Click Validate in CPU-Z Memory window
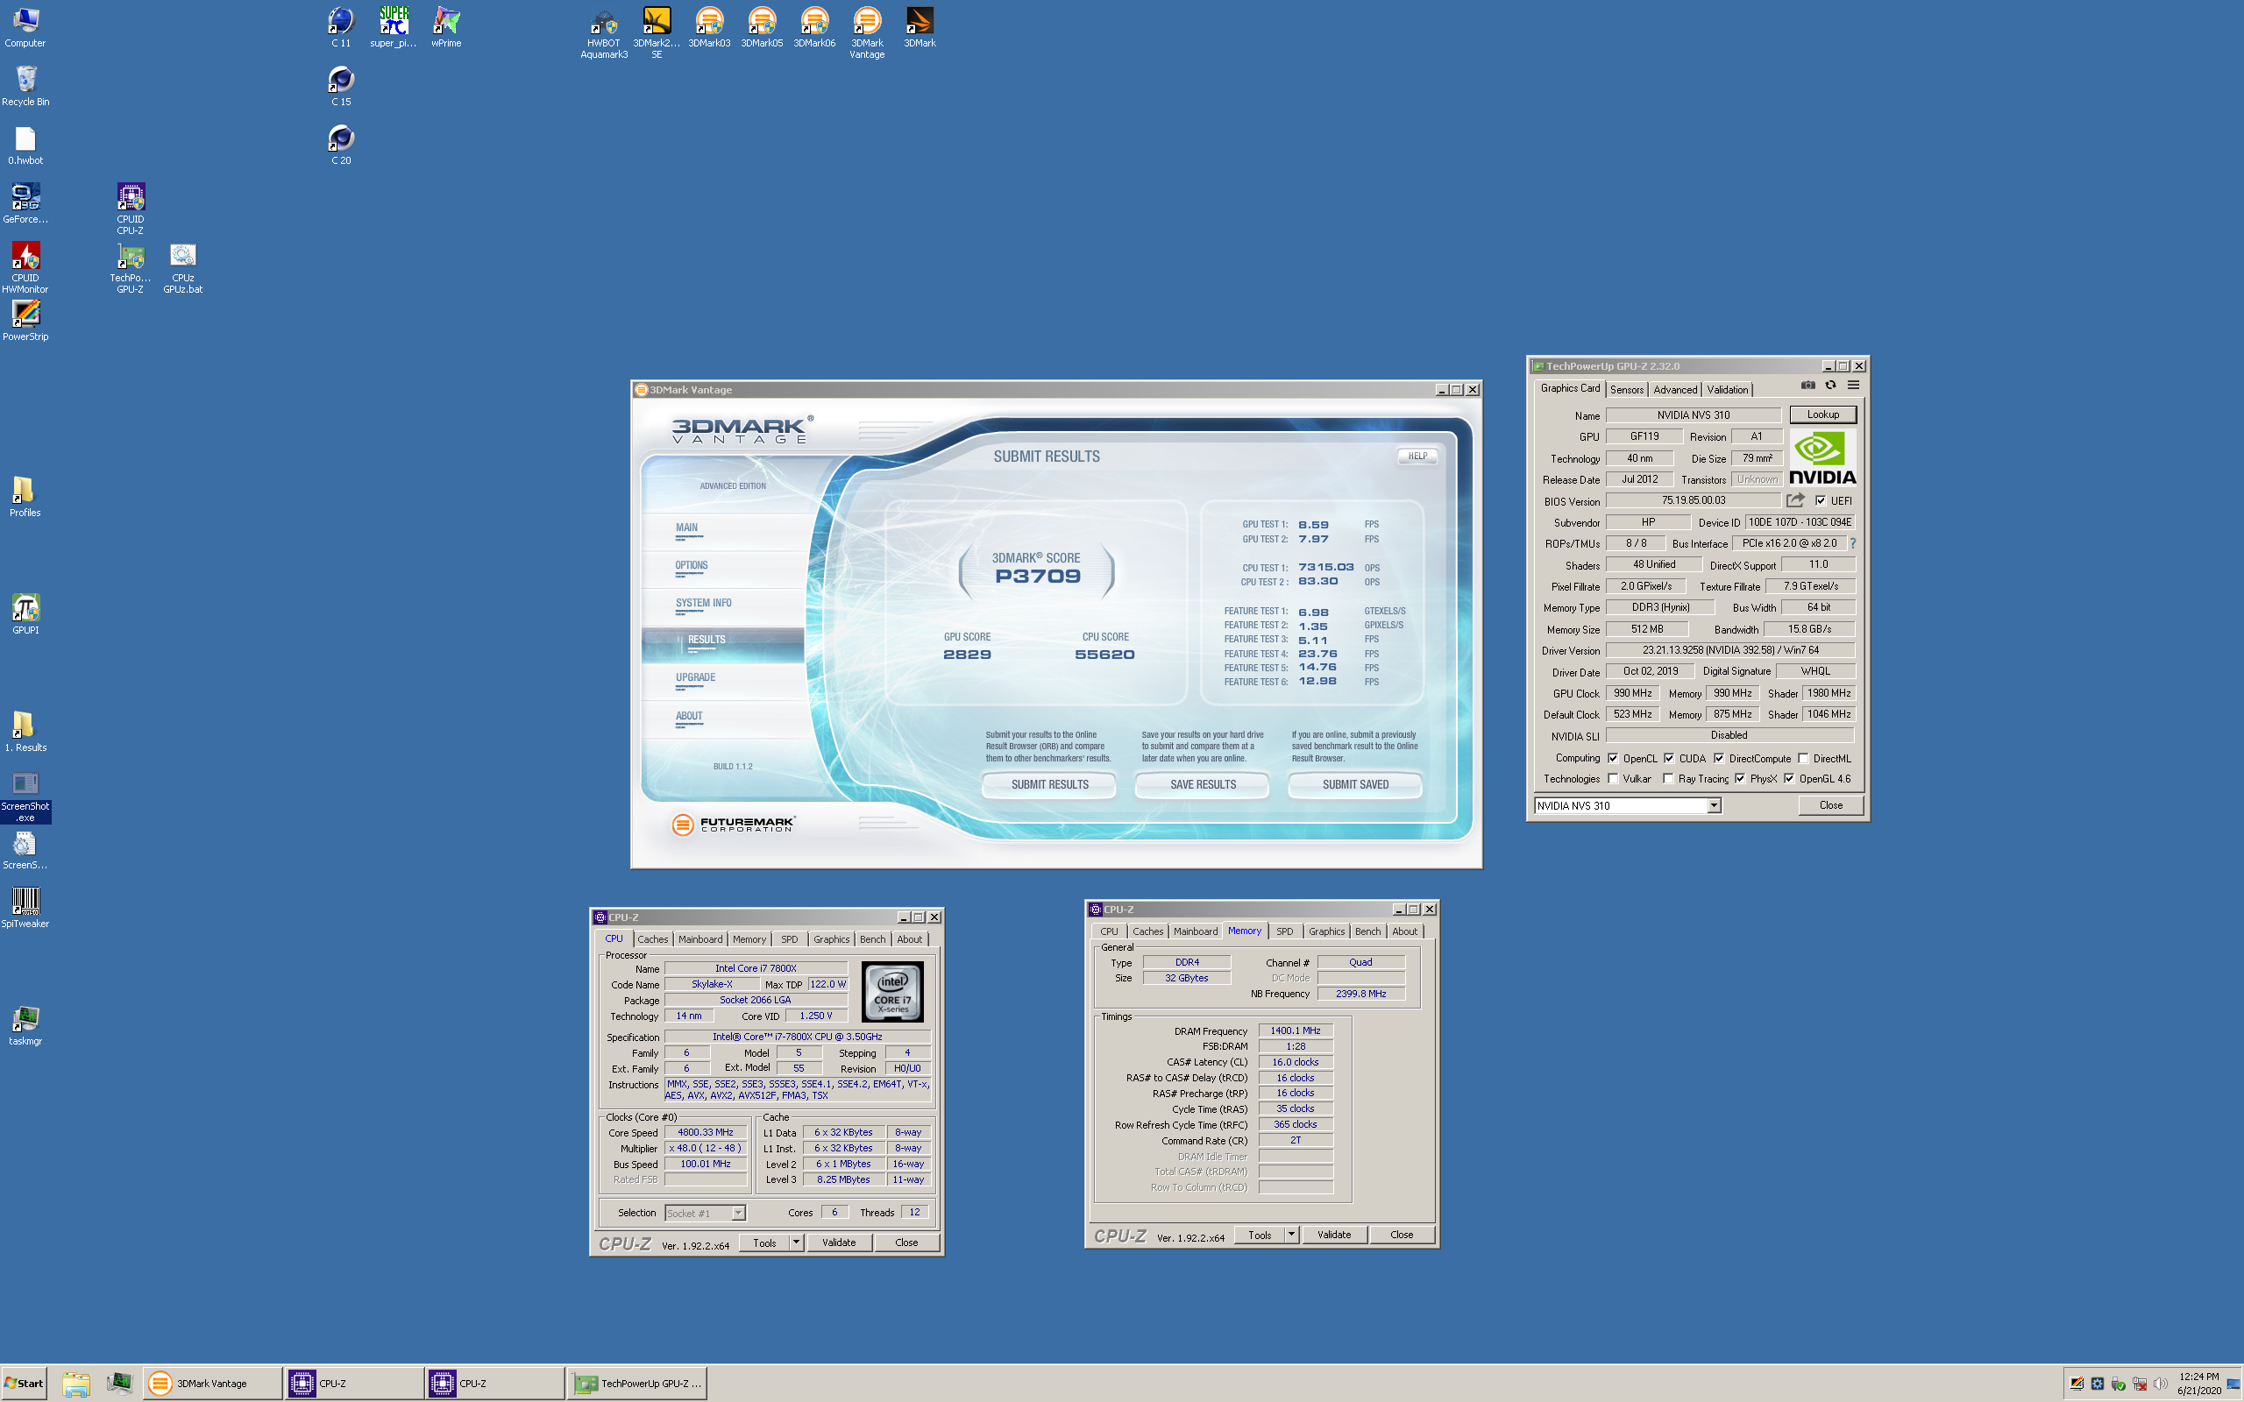 pos(1333,1236)
